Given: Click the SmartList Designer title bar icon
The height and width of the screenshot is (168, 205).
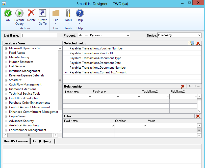Looking at the screenshot, I should (x=4, y=4).
